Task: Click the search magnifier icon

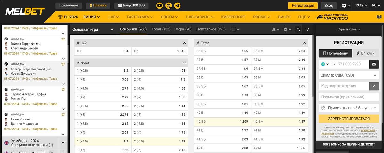Action: (298, 29)
